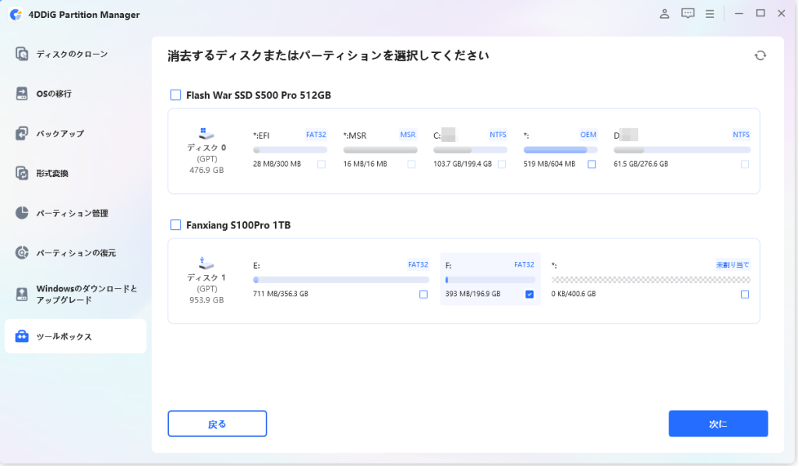Click the partition management pie icon
Viewport: 798px width, 466px height.
(x=22, y=213)
